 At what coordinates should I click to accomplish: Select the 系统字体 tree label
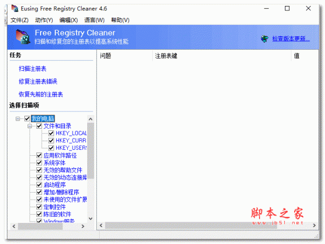(55, 163)
